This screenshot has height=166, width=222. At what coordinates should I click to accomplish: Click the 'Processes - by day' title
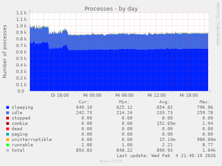tap(111, 9)
